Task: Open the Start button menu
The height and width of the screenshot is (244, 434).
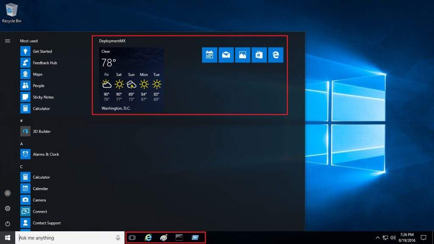Action: 7,238
